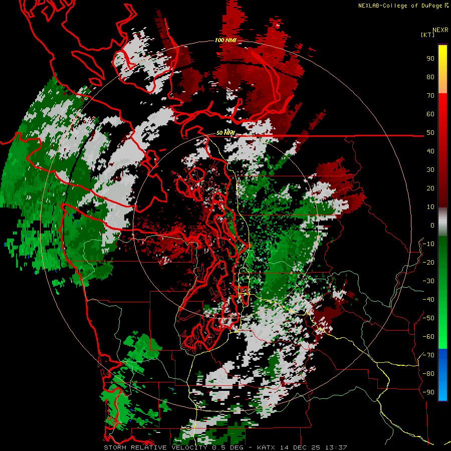The image size is (451, 451).
Task: Click the KT units label above the scale
Action: point(427,35)
